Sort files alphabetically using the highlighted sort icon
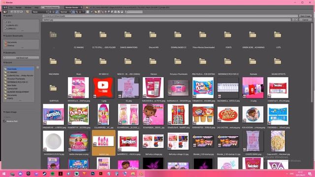Screen dimensions: 315x177 73,12
